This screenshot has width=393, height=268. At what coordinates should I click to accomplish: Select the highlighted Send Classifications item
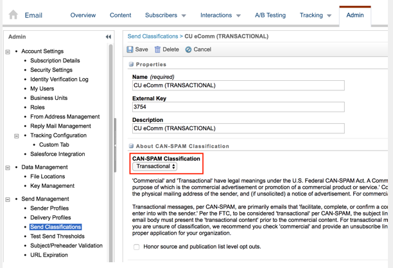pos(56,227)
